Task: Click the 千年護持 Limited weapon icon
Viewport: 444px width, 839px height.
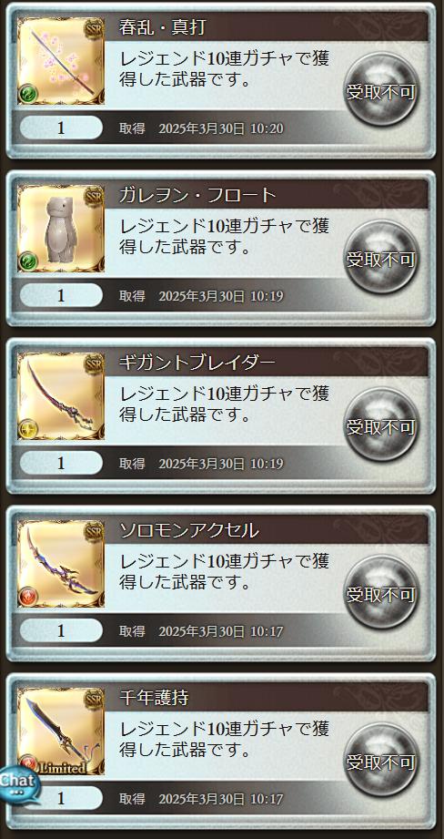Action: (61, 731)
